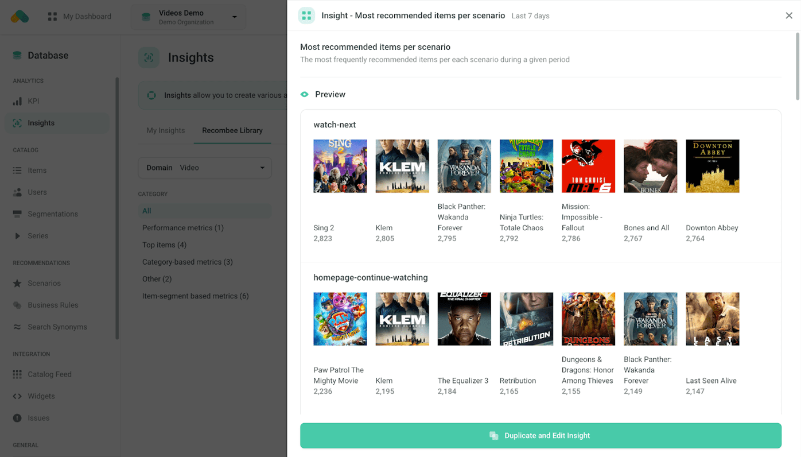Click the homepage-continue-watching scenario heading
Image resolution: width=801 pixels, height=457 pixels.
coord(371,277)
